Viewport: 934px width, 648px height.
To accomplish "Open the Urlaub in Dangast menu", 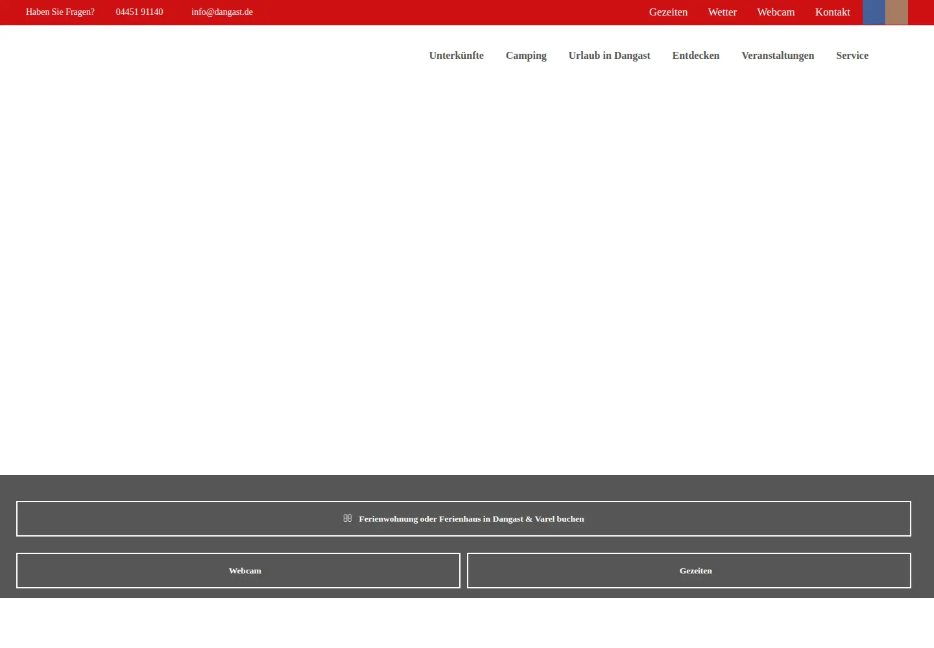I will 610,56.
